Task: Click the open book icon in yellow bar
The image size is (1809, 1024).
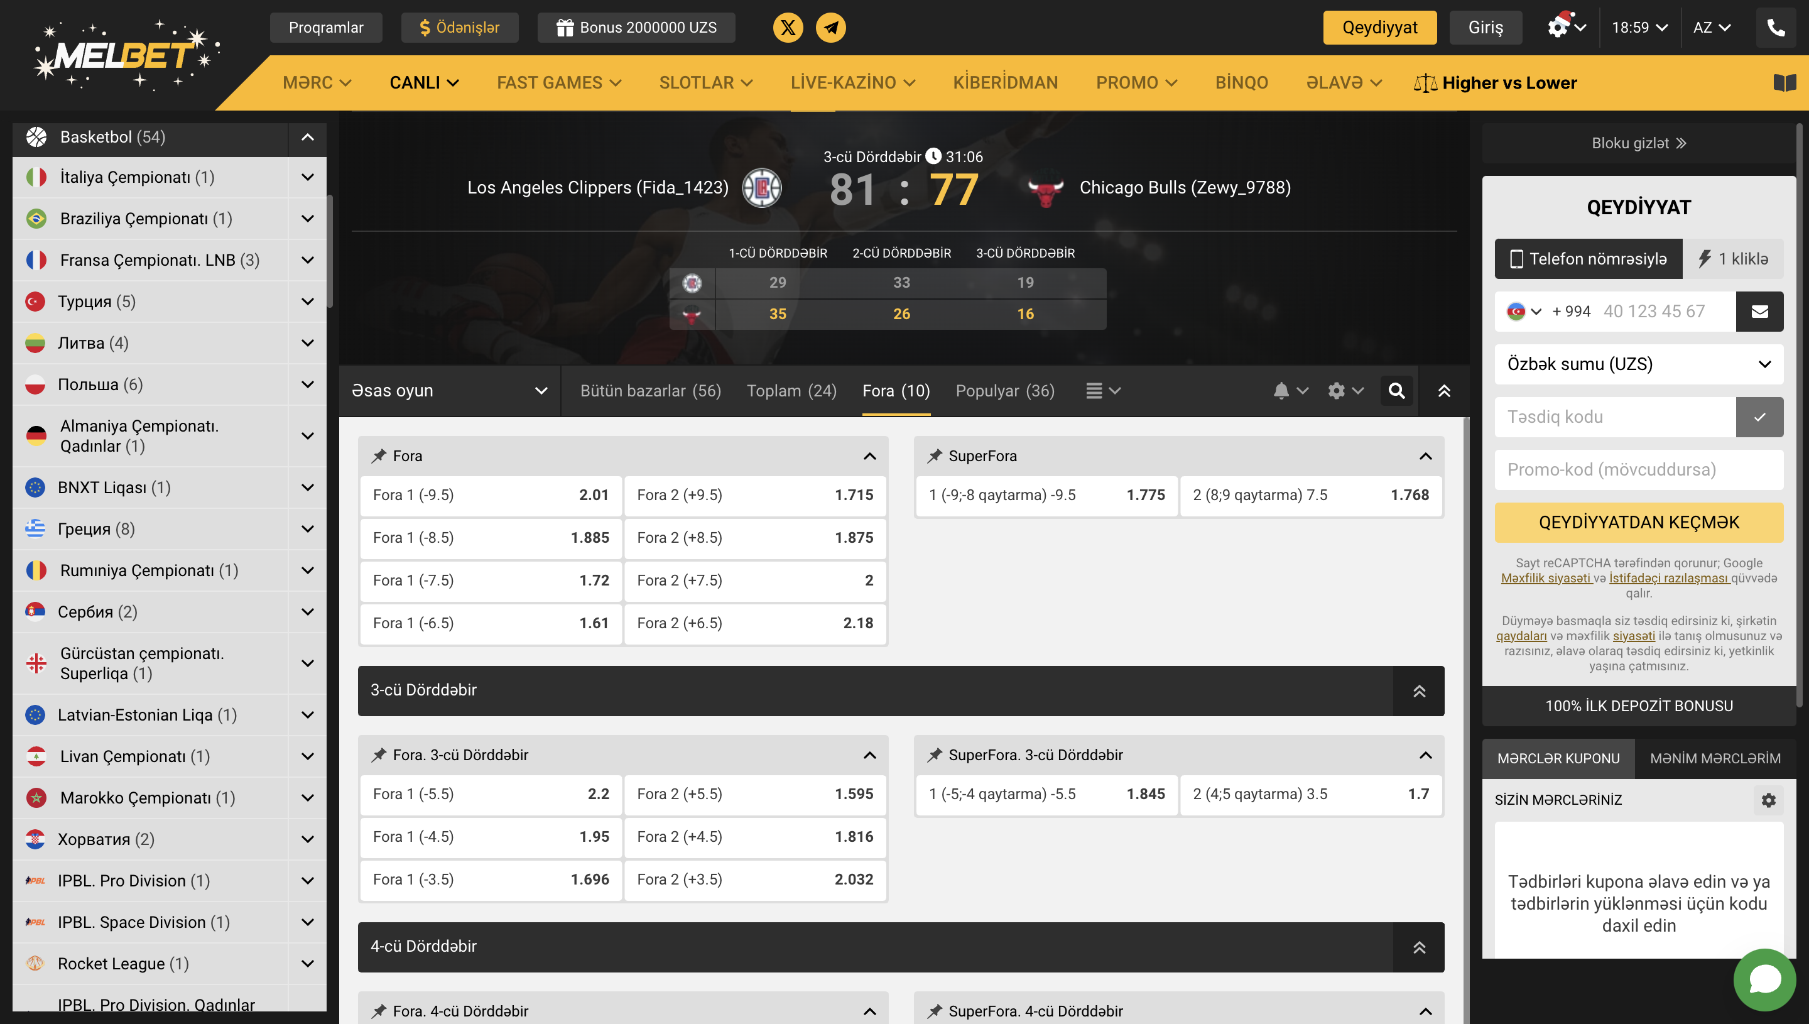Action: tap(1784, 83)
